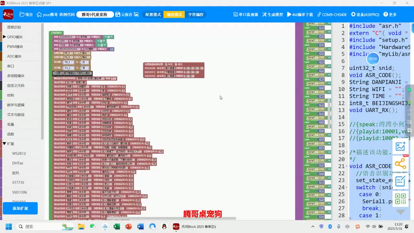Screen dimensions: 414x233
Task: Click the 天问Block logo icon
Action: pos(8,14)
